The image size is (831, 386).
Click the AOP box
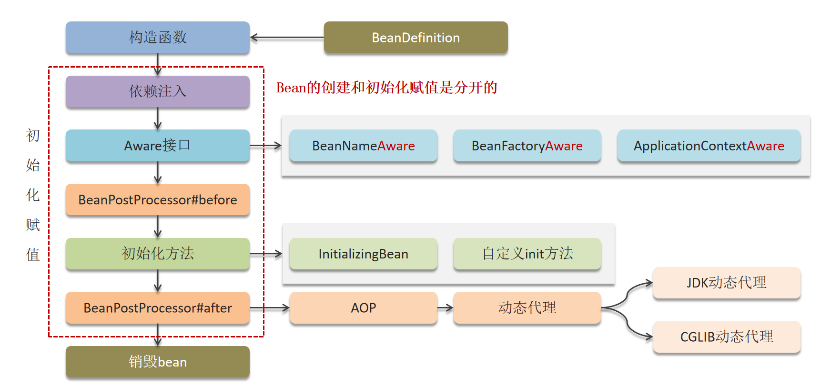click(363, 308)
